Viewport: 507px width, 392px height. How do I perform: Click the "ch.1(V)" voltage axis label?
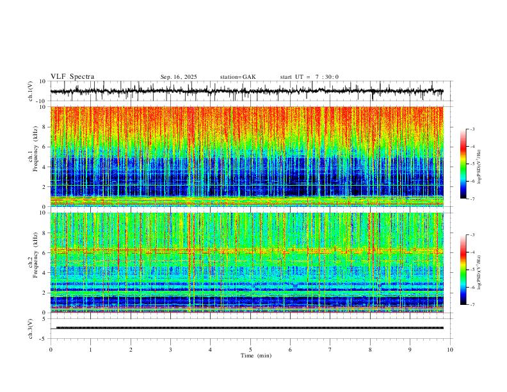pos(31,91)
